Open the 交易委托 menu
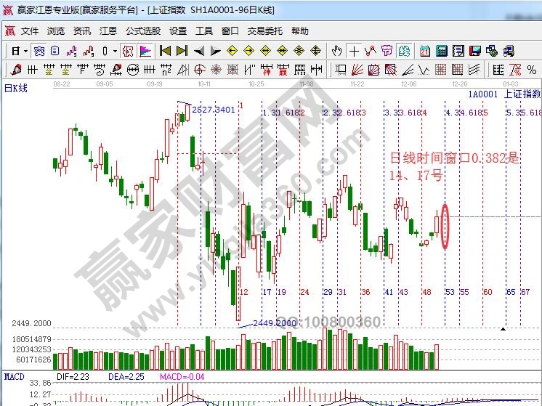 (x=264, y=31)
